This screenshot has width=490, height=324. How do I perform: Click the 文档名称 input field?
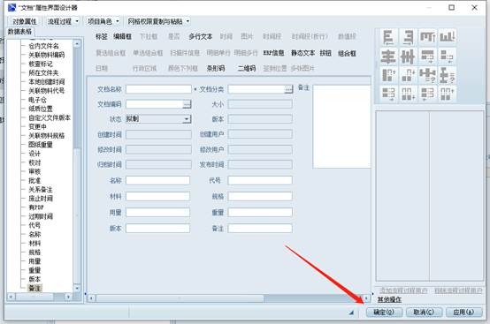click(x=158, y=89)
